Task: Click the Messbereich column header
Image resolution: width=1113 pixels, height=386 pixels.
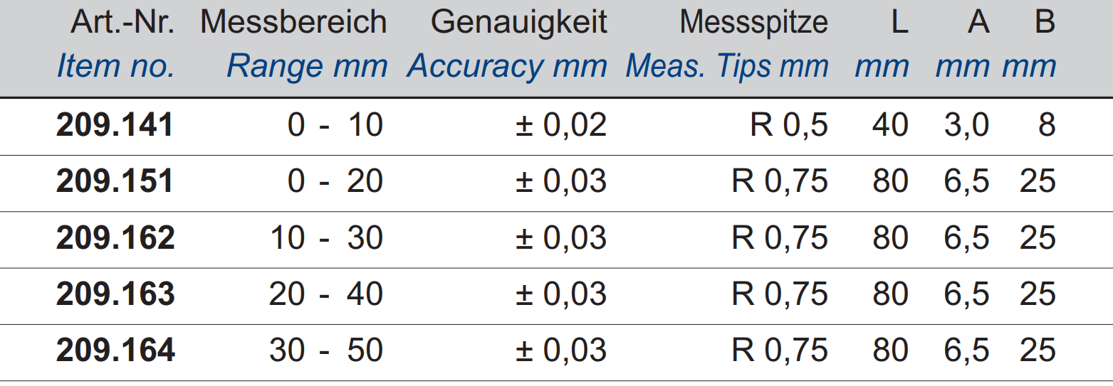Action: point(293,23)
